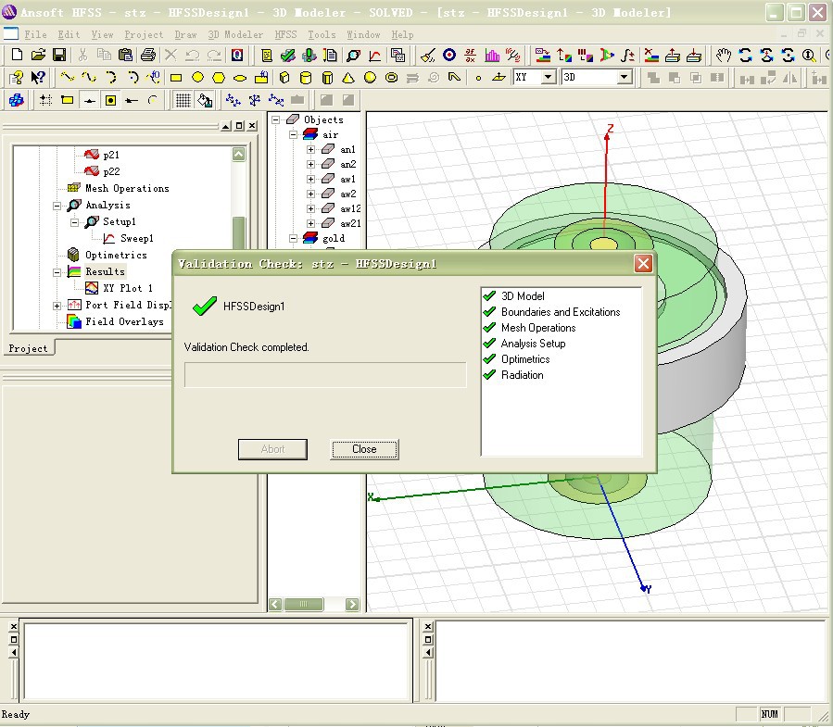Click the Analyze all traffic-light icon
This screenshot has width=833, height=727.
(x=309, y=55)
